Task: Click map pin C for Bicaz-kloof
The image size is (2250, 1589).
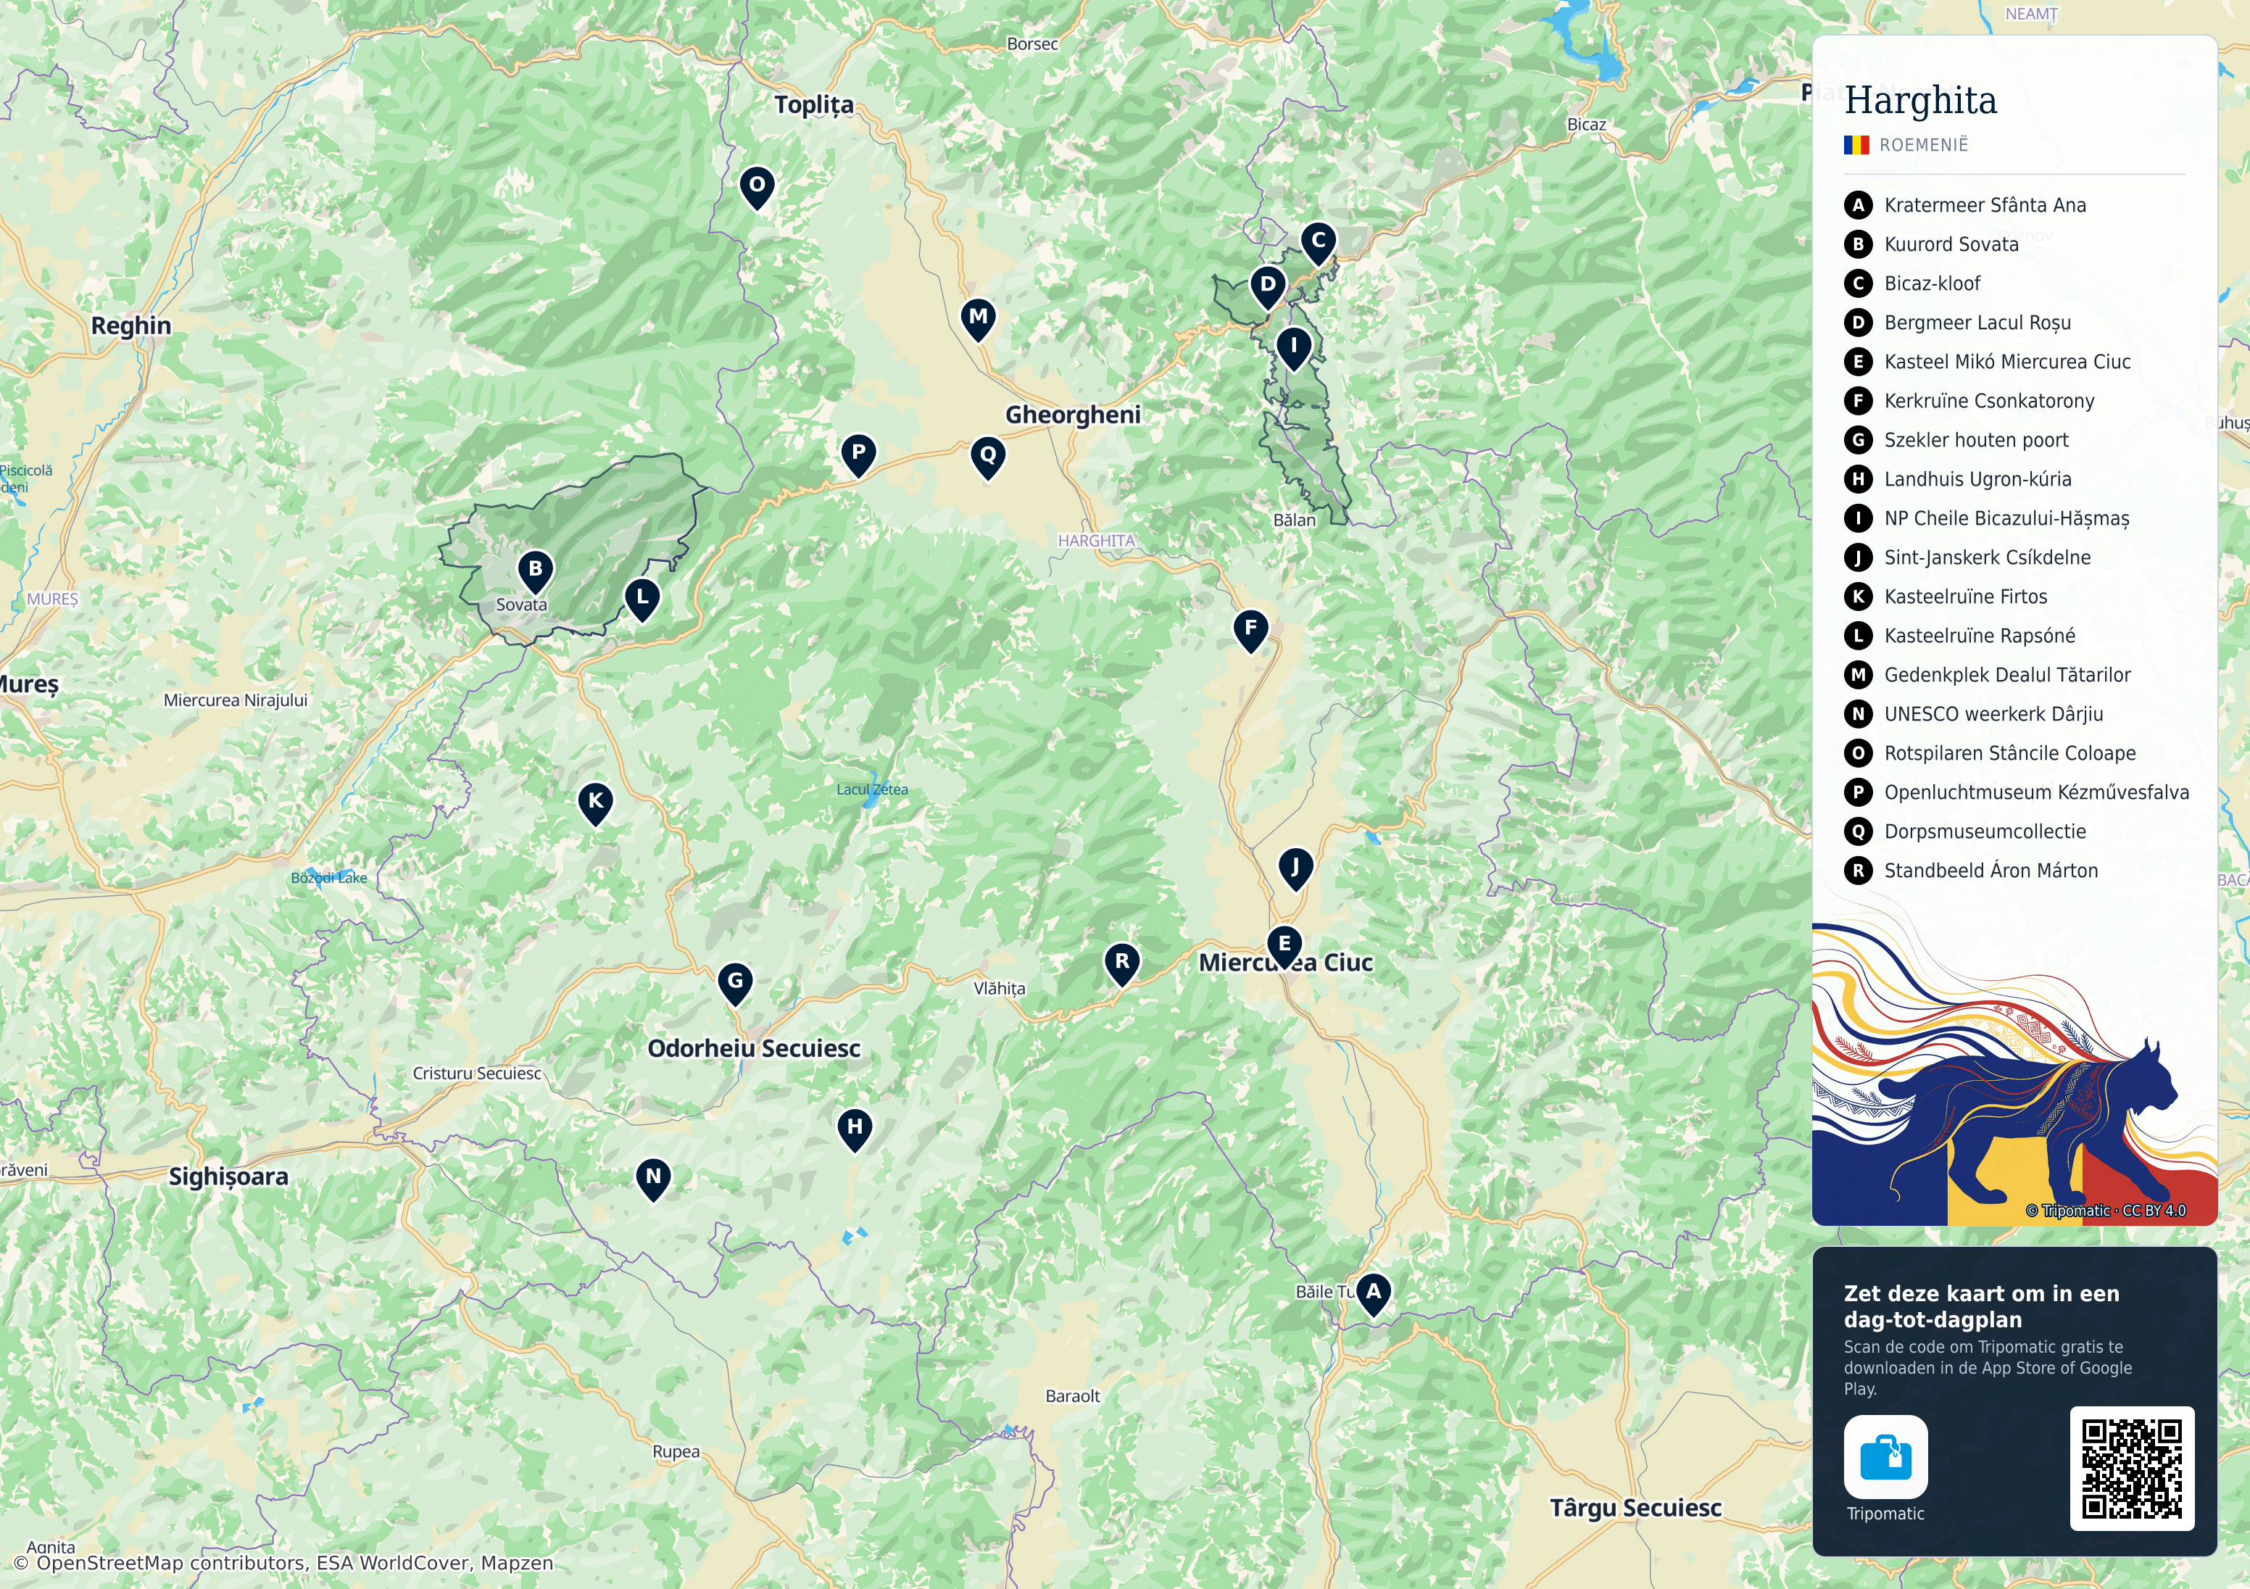Action: [x=1318, y=243]
